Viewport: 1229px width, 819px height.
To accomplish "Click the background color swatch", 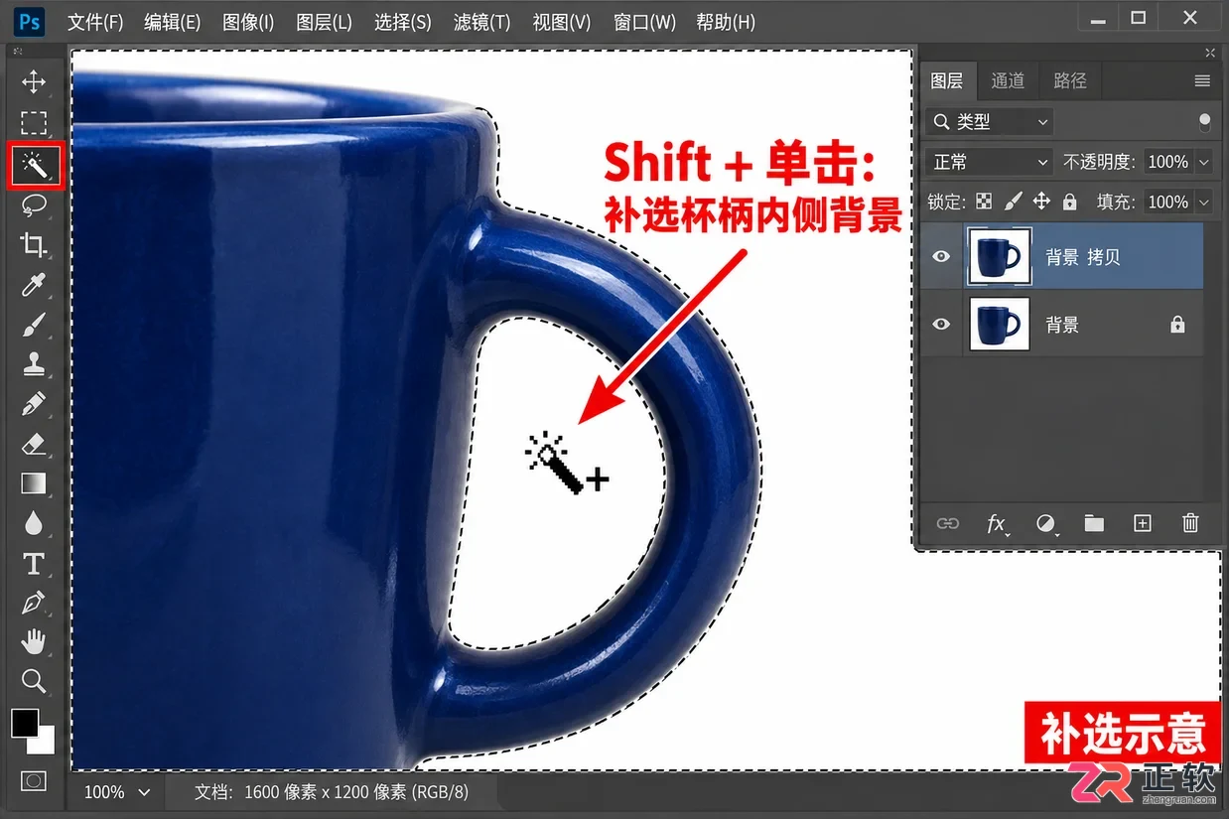I will [x=47, y=745].
